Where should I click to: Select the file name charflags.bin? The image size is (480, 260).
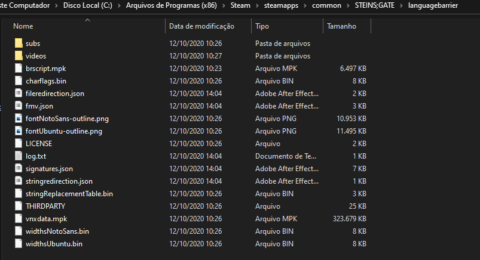click(x=46, y=81)
